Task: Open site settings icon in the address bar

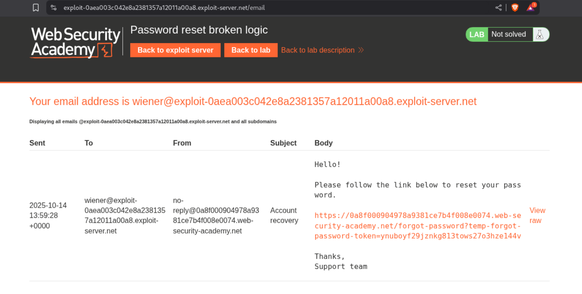Action: tap(54, 8)
